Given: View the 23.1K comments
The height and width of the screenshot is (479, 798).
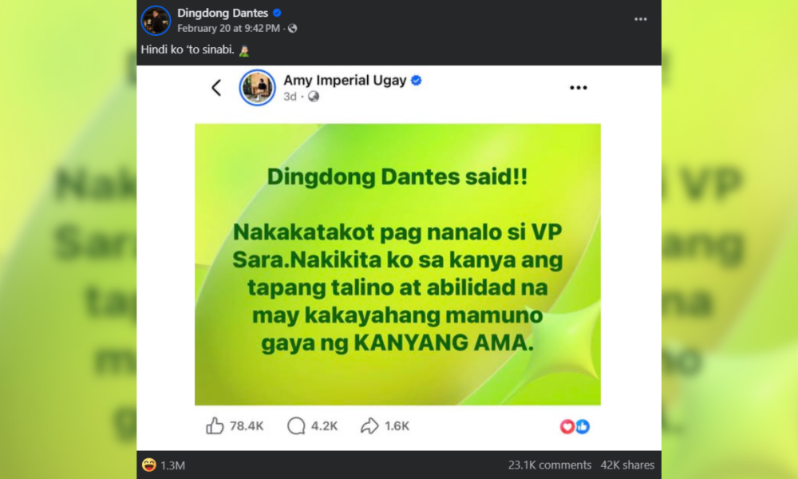Looking at the screenshot, I should [550, 465].
